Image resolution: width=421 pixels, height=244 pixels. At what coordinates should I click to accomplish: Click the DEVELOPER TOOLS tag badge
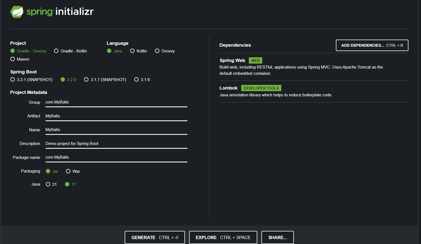261,88
